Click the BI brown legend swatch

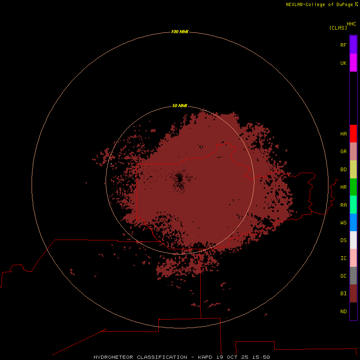tap(353, 294)
